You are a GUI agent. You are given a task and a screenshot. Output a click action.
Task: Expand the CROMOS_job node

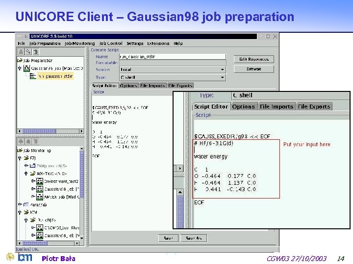coord(33,228)
